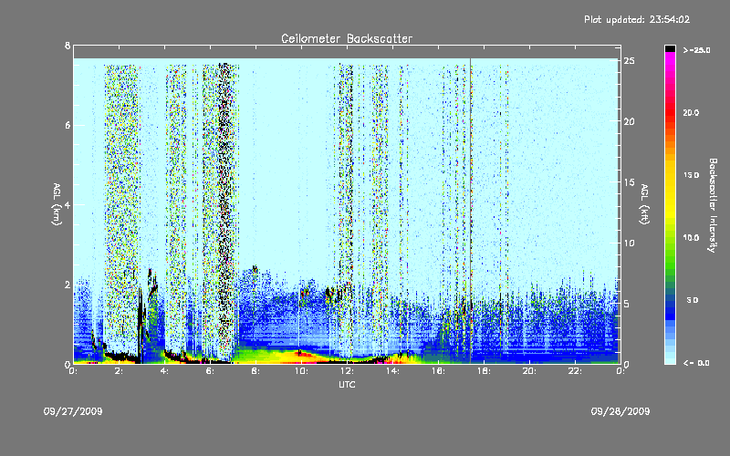This screenshot has width=730, height=456.
Task: Click the 'UTC' x-axis label
Action: [347, 385]
